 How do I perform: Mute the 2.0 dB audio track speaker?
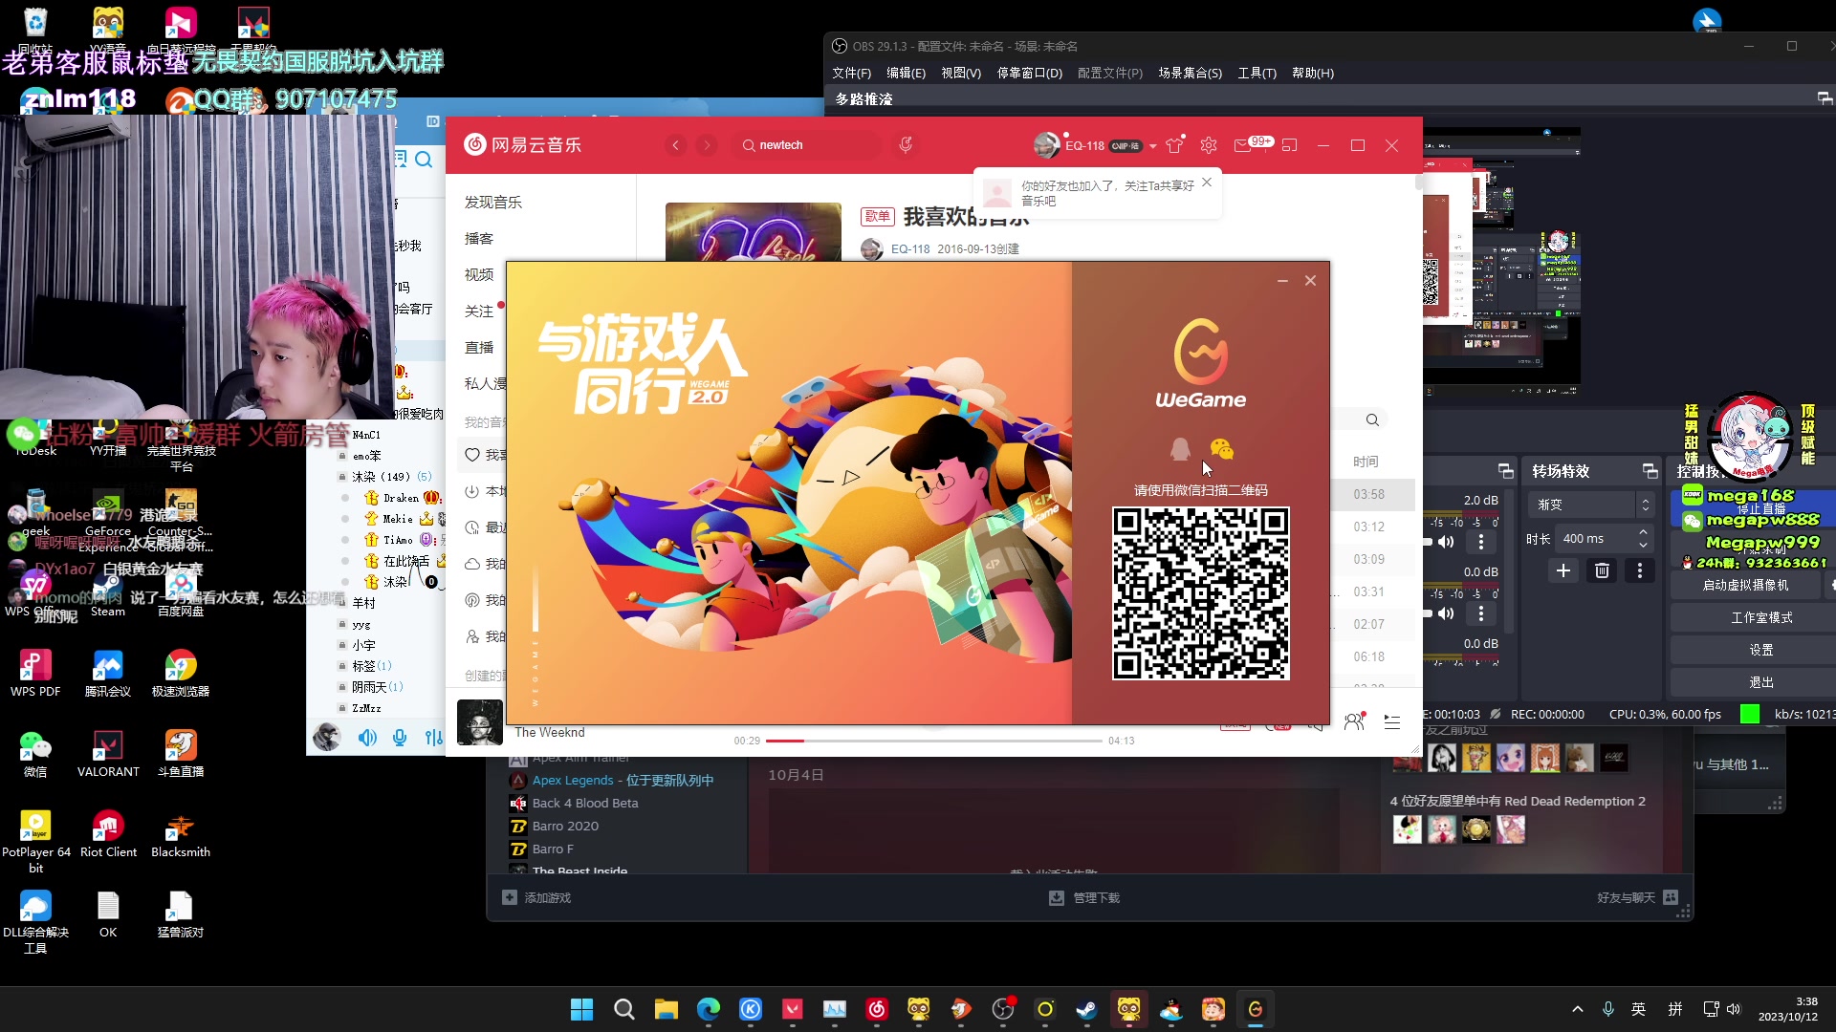pyautogui.click(x=1446, y=542)
